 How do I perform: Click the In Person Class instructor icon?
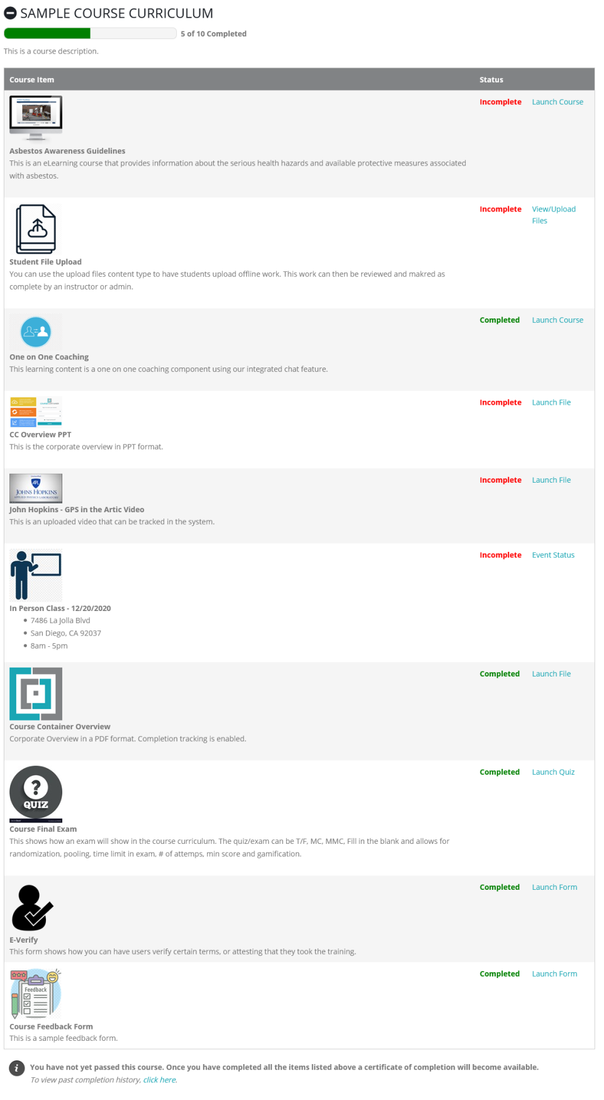pos(36,575)
